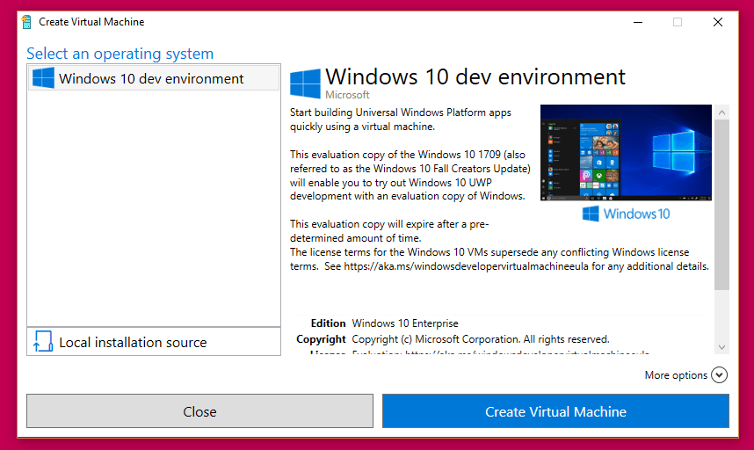Close the window with the X button
The height and width of the screenshot is (450, 754).
718,22
